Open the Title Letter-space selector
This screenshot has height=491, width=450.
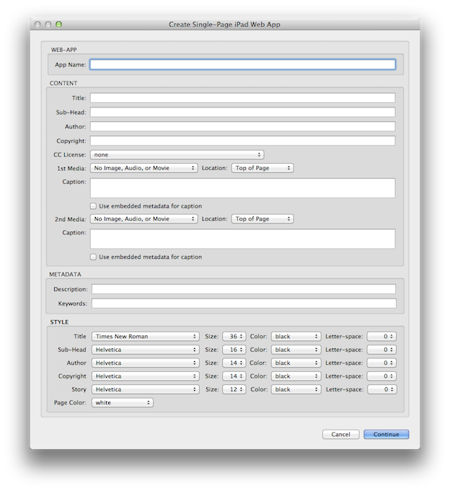(x=382, y=337)
